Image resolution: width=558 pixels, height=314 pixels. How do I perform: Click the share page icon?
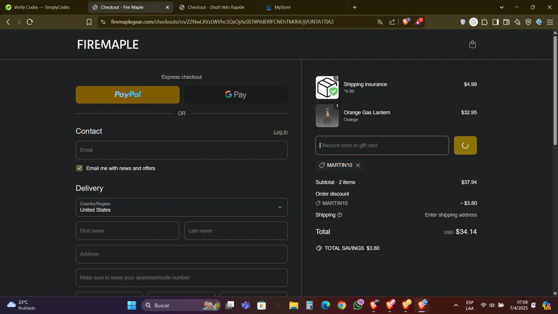[392, 22]
